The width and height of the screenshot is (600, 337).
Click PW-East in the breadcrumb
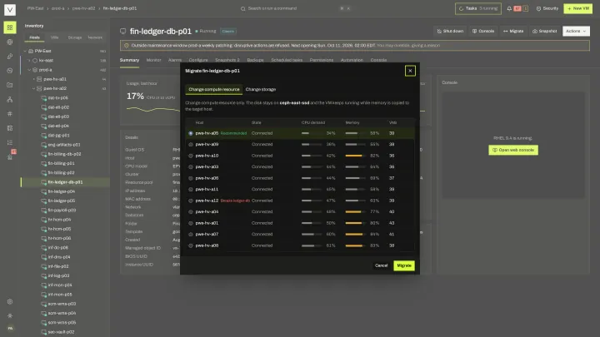pyautogui.click(x=35, y=8)
